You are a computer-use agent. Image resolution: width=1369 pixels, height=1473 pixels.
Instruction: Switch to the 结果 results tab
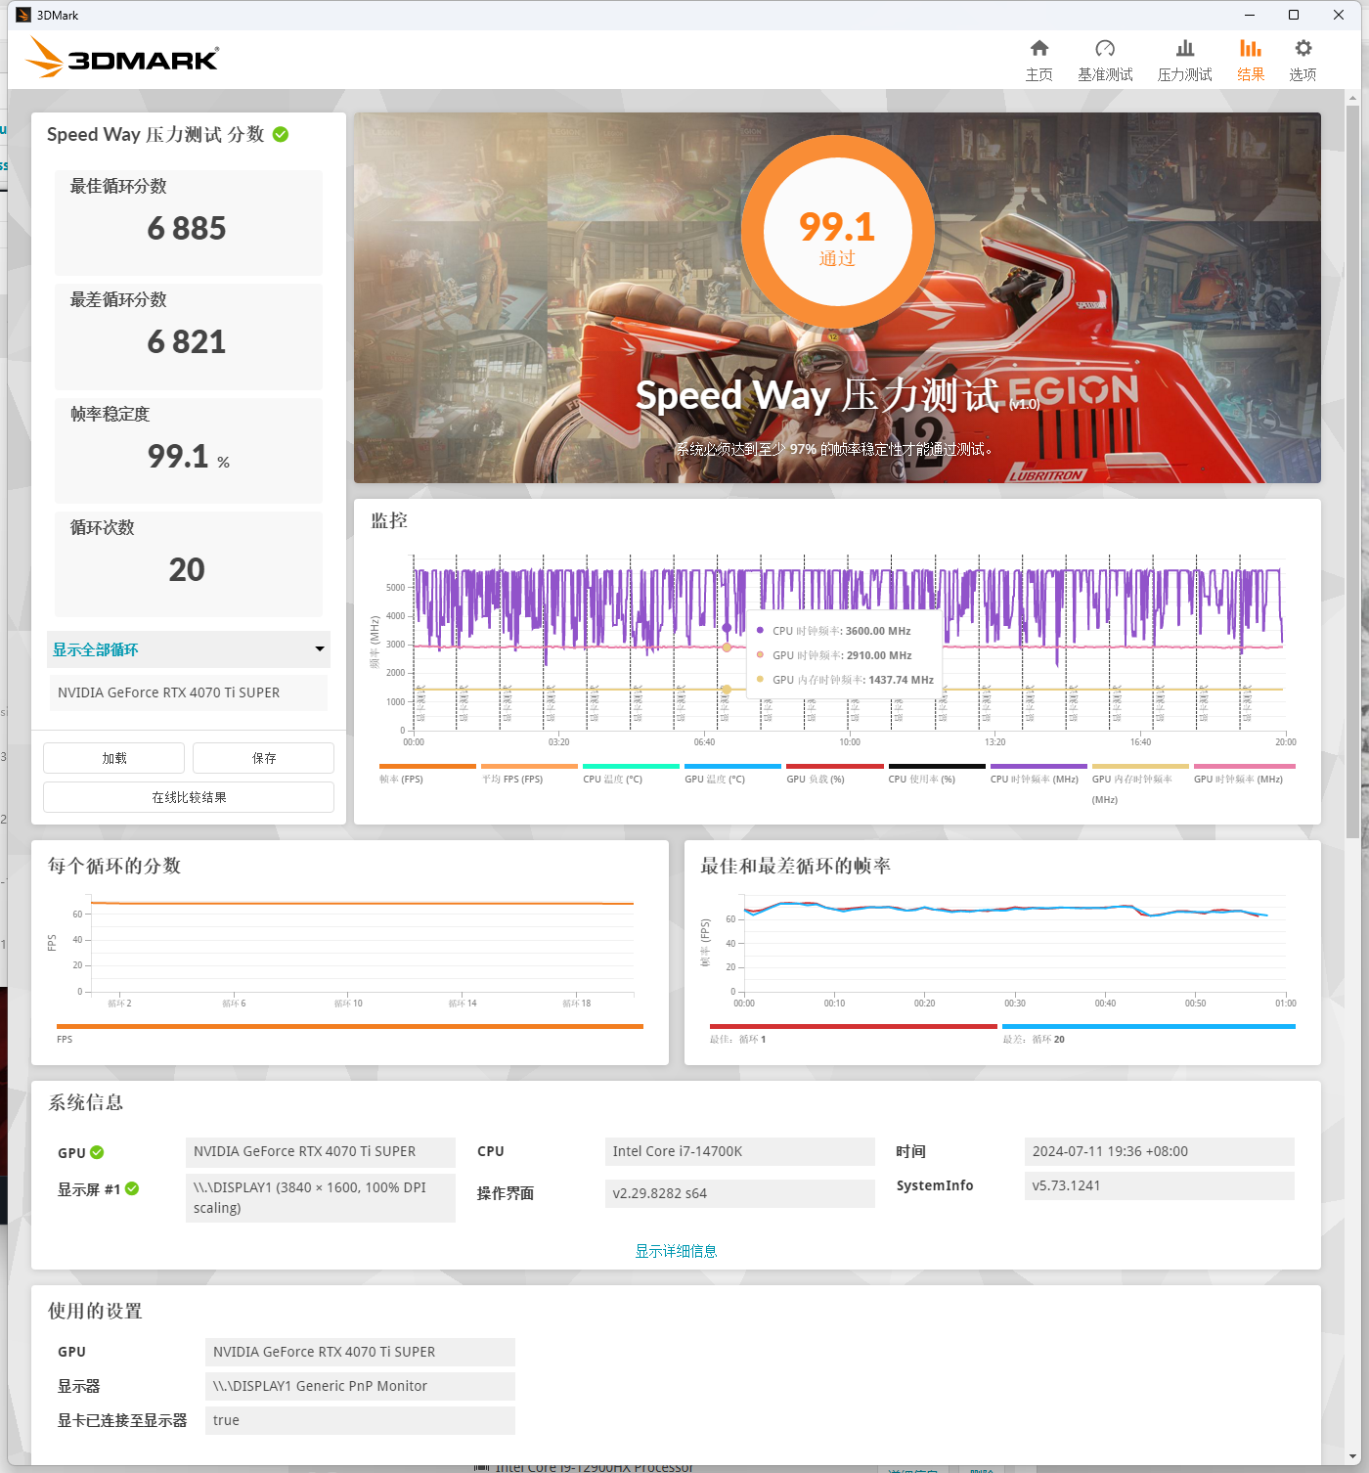(1249, 58)
